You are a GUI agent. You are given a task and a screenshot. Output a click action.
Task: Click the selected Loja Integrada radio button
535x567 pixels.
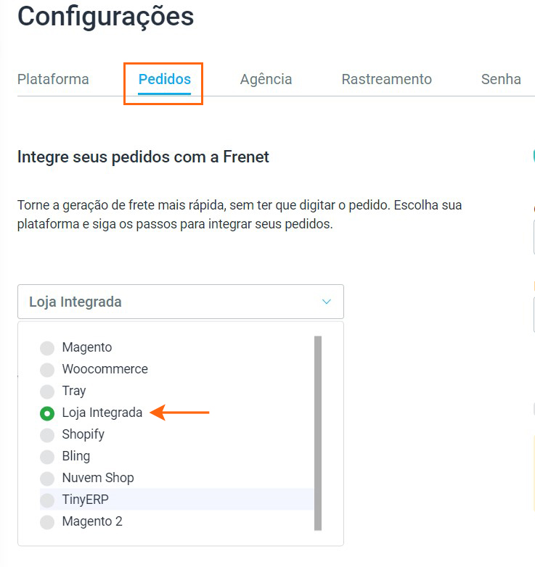click(47, 413)
